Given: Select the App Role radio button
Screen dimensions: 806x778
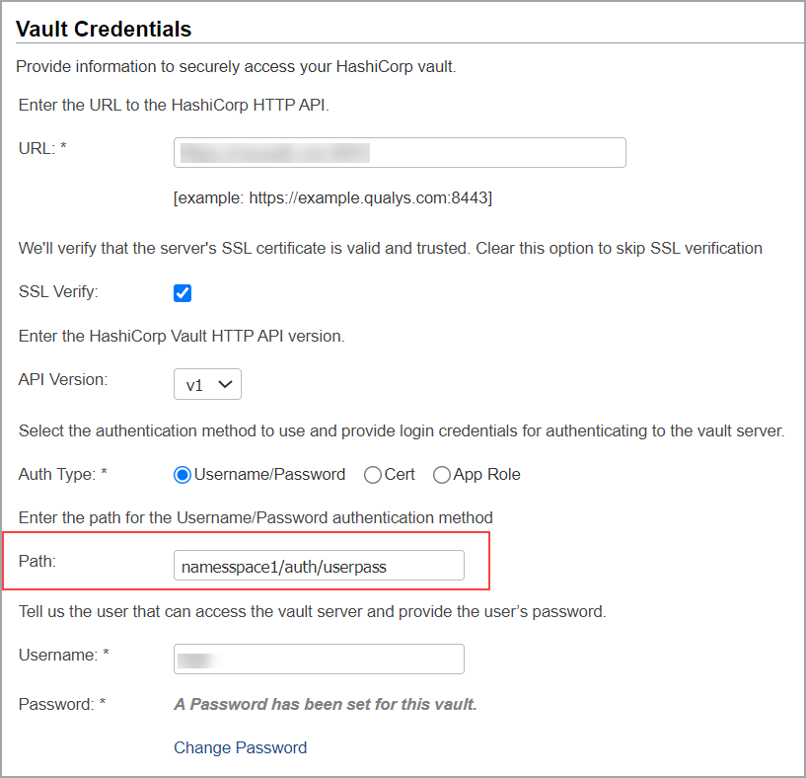Looking at the screenshot, I should 442,475.
